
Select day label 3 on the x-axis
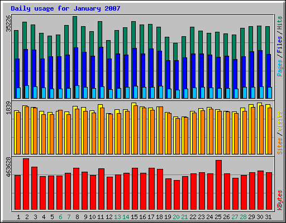[x=35, y=217]
